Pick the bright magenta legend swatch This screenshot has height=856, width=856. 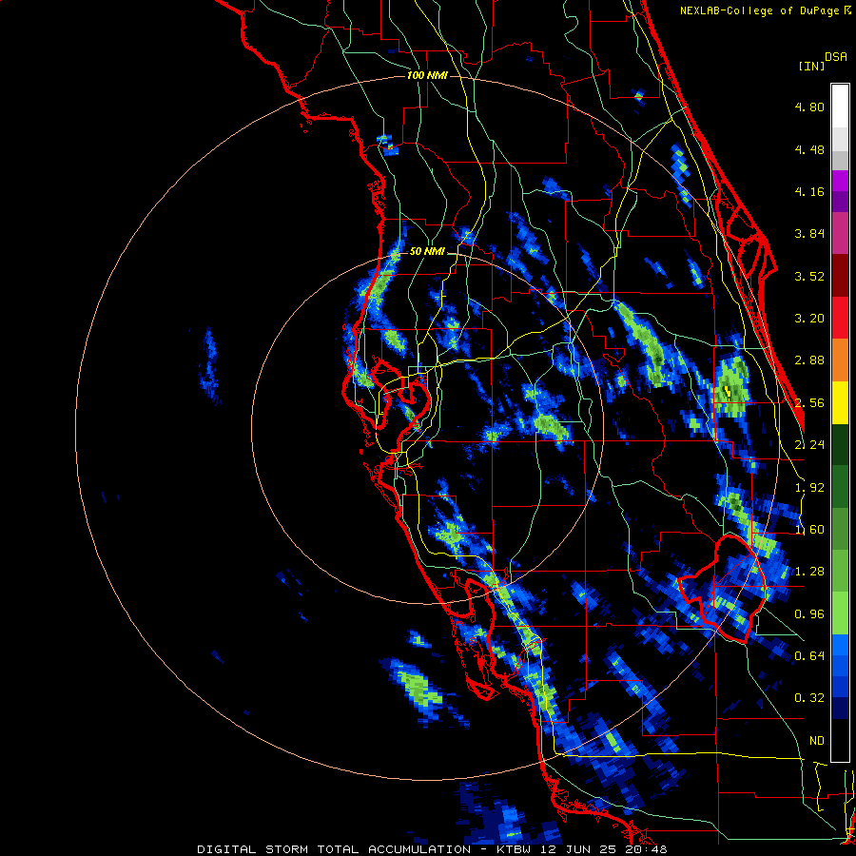pyautogui.click(x=840, y=181)
